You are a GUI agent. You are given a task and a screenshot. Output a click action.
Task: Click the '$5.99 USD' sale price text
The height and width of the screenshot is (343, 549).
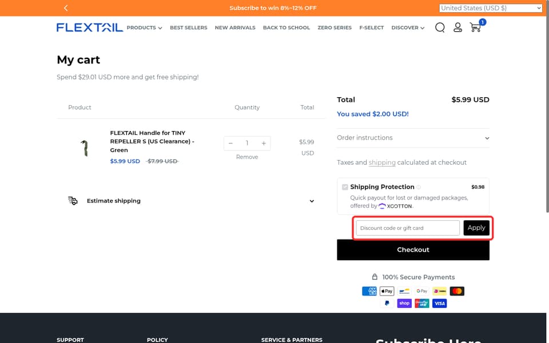tap(125, 161)
